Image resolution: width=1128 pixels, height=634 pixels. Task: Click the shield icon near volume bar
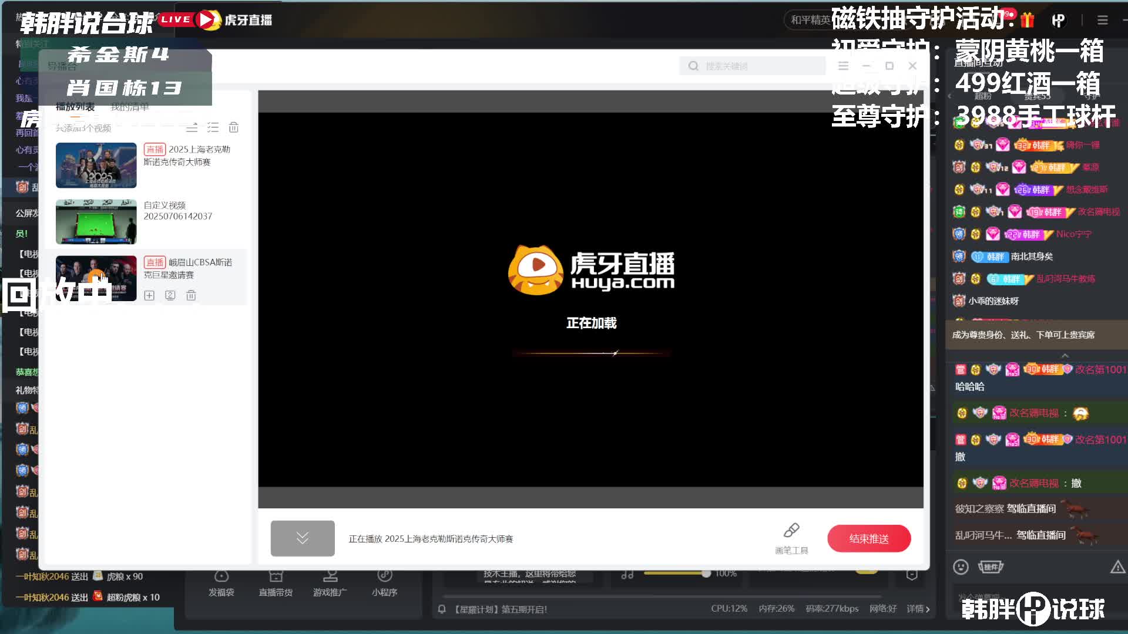click(912, 574)
